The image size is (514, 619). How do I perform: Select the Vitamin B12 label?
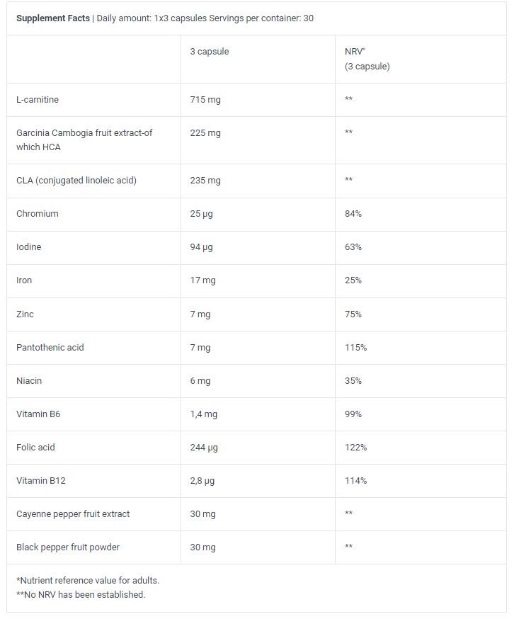pos(40,481)
